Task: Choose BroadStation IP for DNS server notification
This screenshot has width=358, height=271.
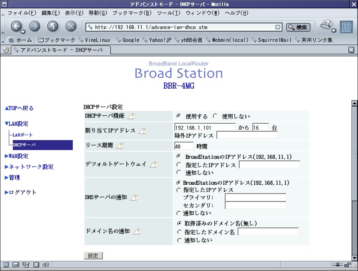Action: [178, 183]
